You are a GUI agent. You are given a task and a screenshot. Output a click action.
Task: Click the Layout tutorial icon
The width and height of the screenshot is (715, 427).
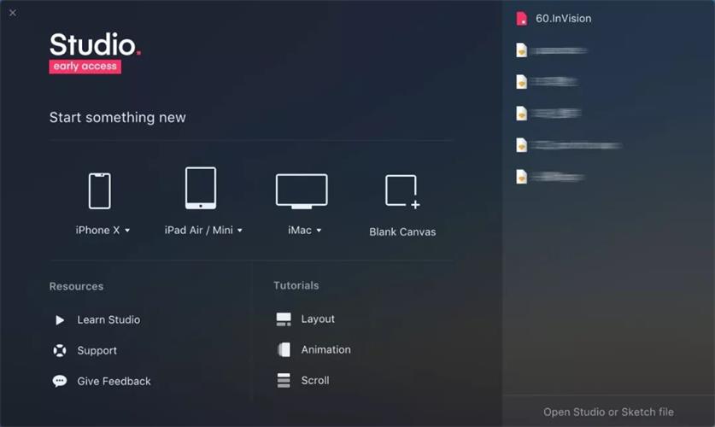pyautogui.click(x=284, y=319)
